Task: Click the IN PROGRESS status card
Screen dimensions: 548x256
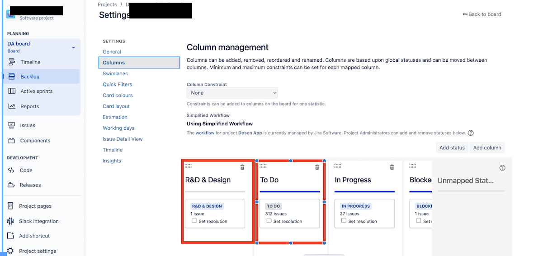Action: click(364, 214)
